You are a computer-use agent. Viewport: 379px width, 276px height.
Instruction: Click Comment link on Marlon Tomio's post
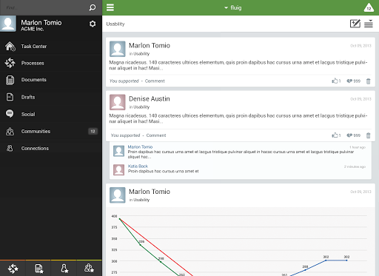(155, 81)
